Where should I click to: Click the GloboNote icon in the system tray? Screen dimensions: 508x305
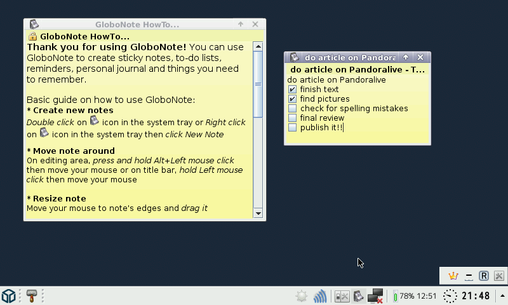(x=358, y=296)
